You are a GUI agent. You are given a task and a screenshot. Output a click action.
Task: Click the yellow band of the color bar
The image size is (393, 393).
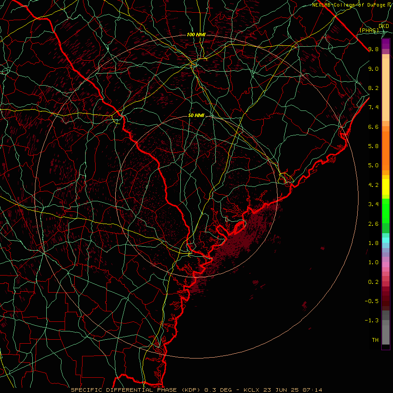coord(386,187)
